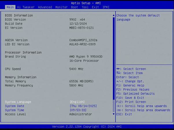The width and height of the screenshot is (174, 130).
Task: Click the help text about default language
Action: [138, 18]
